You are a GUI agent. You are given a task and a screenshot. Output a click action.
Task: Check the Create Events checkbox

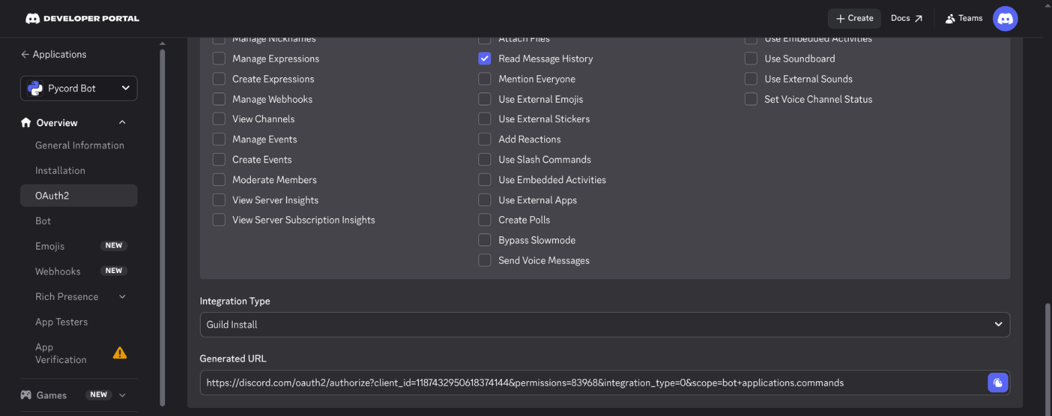pos(219,159)
